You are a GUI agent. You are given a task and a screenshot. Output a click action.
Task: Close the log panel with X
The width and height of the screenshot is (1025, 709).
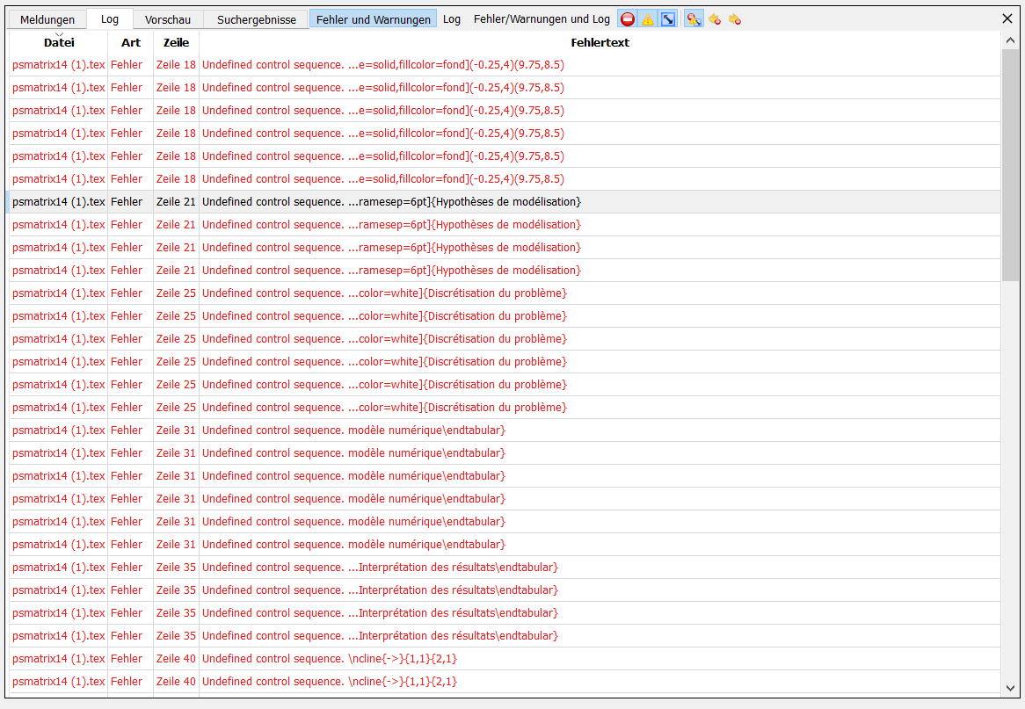click(x=1007, y=18)
